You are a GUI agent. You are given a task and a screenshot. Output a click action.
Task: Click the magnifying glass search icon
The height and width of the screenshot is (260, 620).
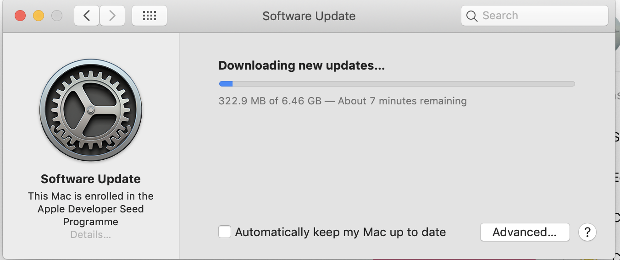point(472,16)
